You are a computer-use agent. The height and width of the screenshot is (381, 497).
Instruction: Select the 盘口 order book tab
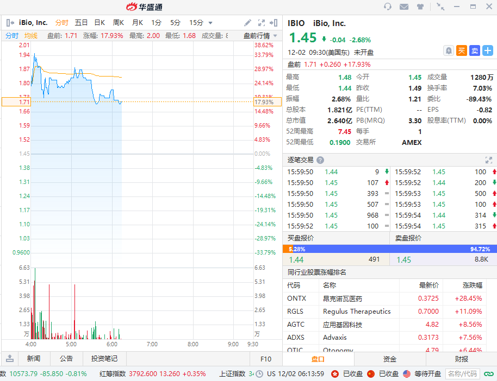point(318,359)
